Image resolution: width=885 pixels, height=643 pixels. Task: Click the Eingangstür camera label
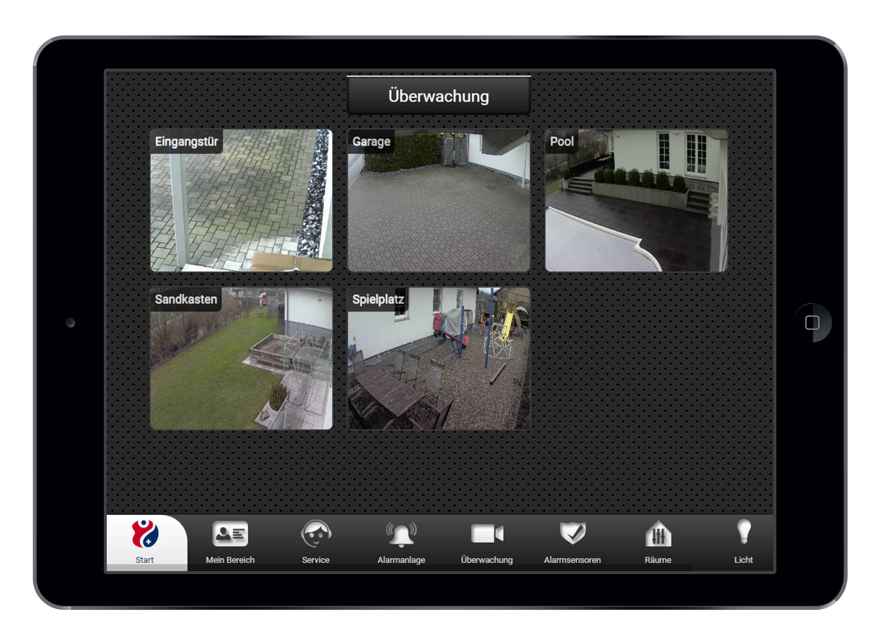point(187,141)
